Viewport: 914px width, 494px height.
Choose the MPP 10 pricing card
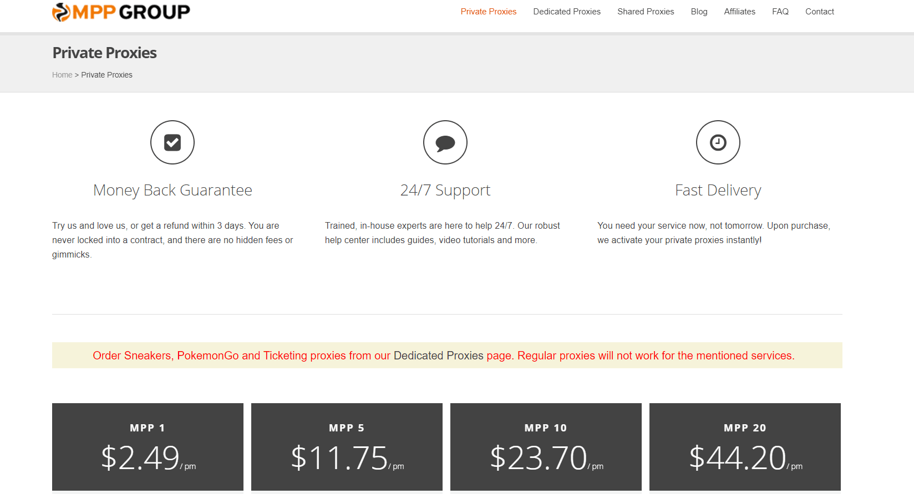(546, 447)
